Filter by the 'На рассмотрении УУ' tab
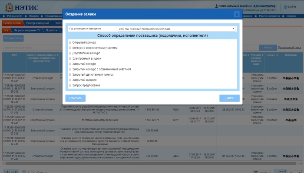Image resolution: width=304 pixels, height=173 pixels. point(27,30)
